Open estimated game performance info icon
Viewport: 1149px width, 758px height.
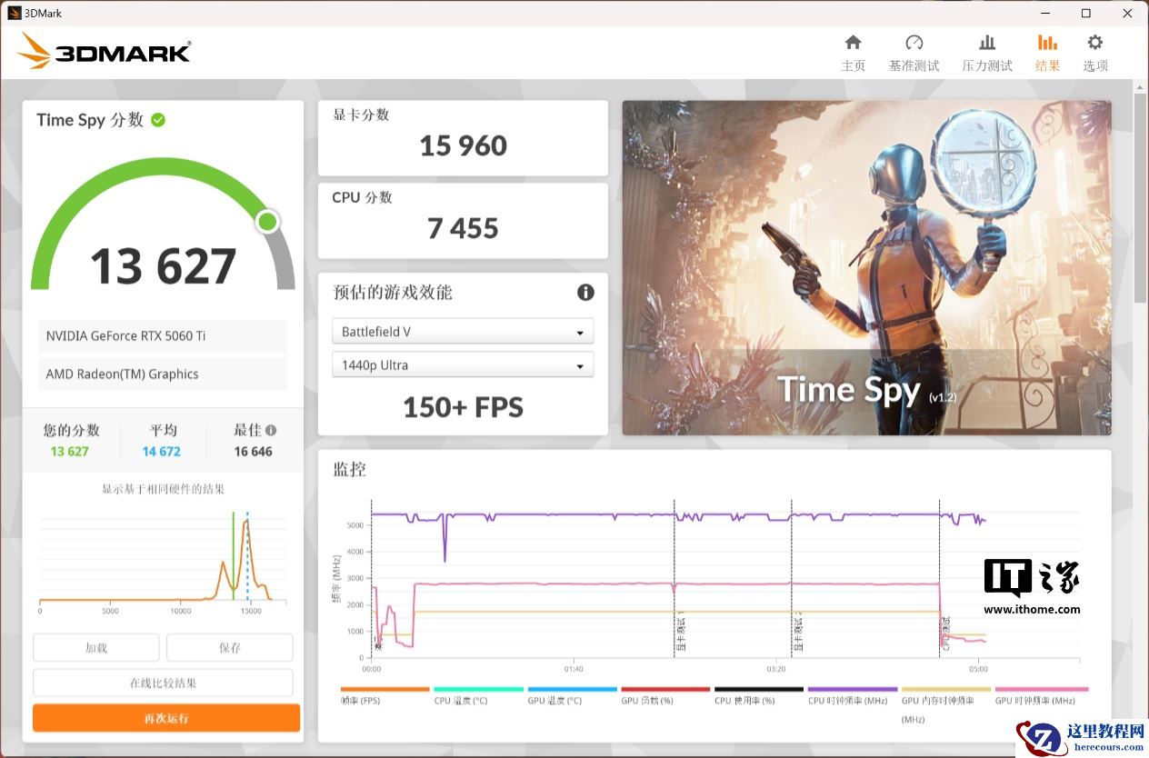pos(585,292)
